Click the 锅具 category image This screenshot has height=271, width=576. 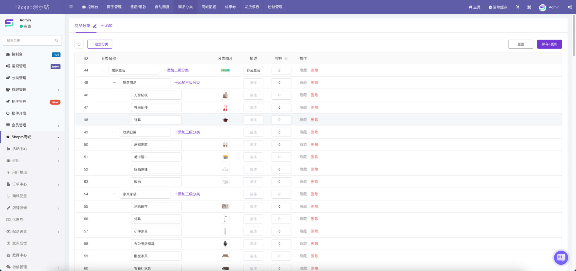(225, 120)
